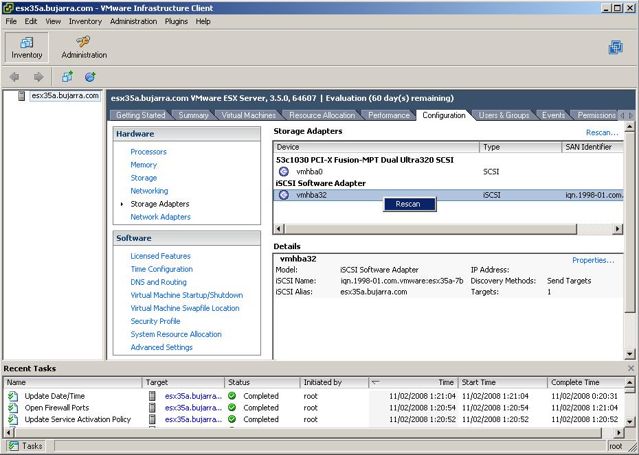Switch to the Virtual Machines tab
This screenshot has width=639, height=455.
click(249, 115)
